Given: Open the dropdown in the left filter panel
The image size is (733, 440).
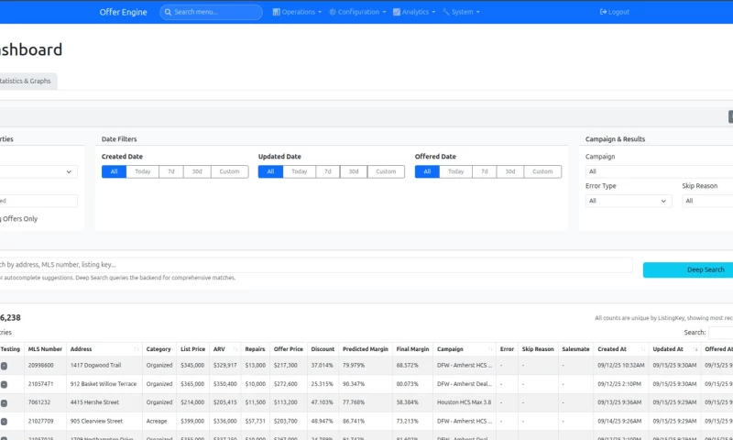Looking at the screenshot, I should point(38,171).
